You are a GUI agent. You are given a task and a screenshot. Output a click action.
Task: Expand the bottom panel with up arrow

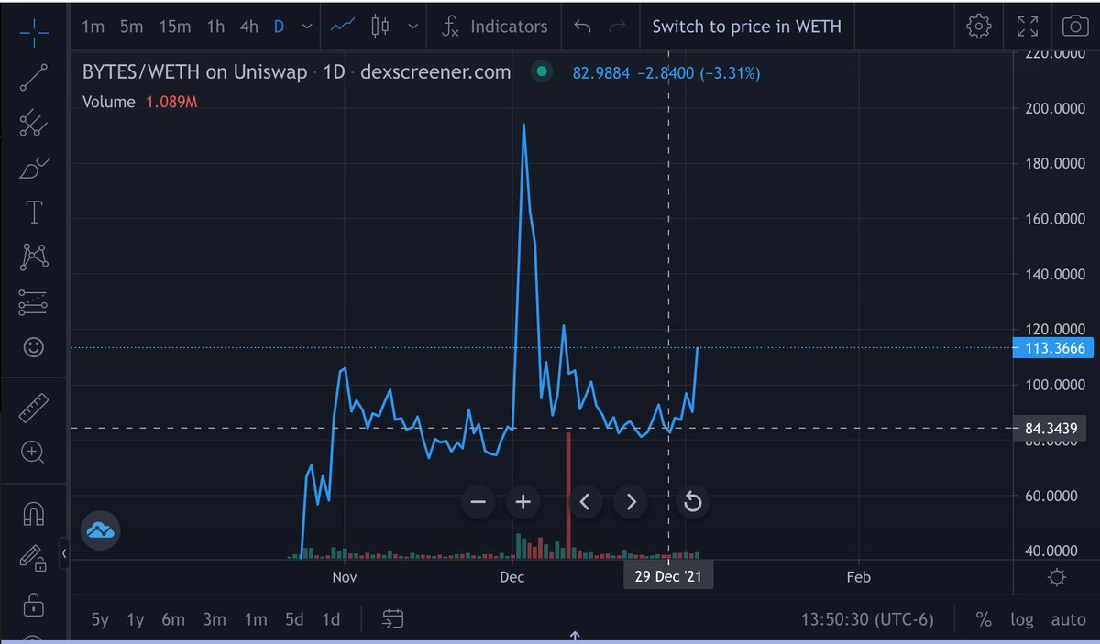pyautogui.click(x=575, y=636)
